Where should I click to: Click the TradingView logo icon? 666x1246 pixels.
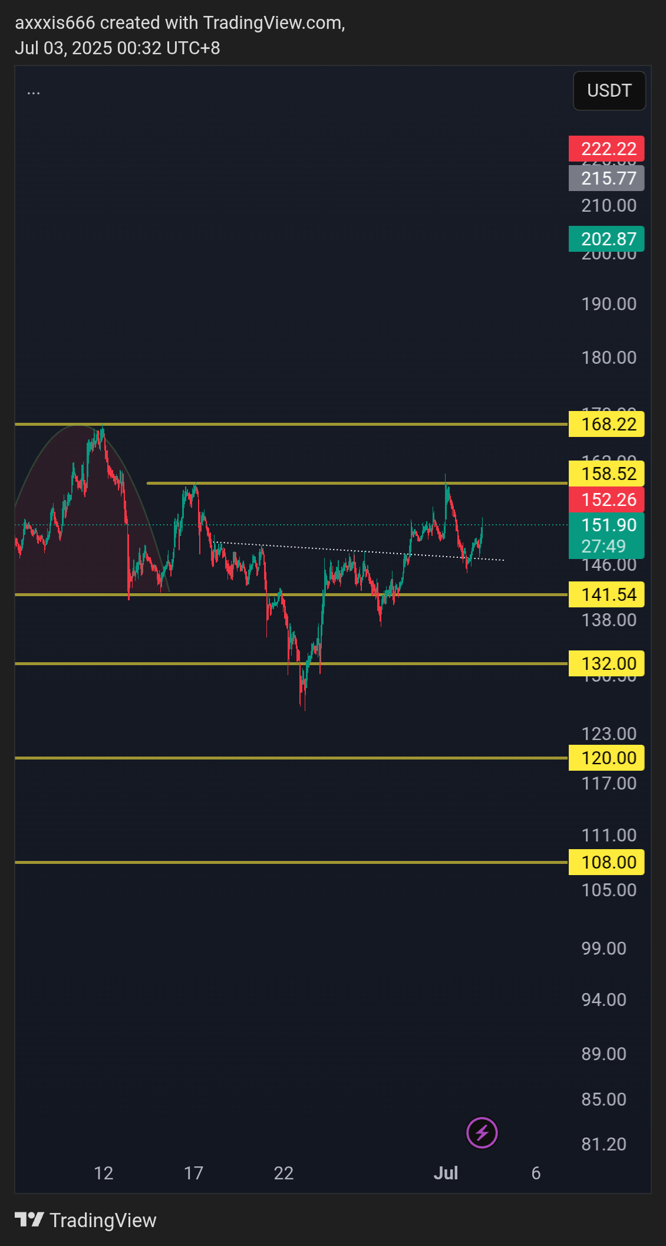(x=29, y=1219)
